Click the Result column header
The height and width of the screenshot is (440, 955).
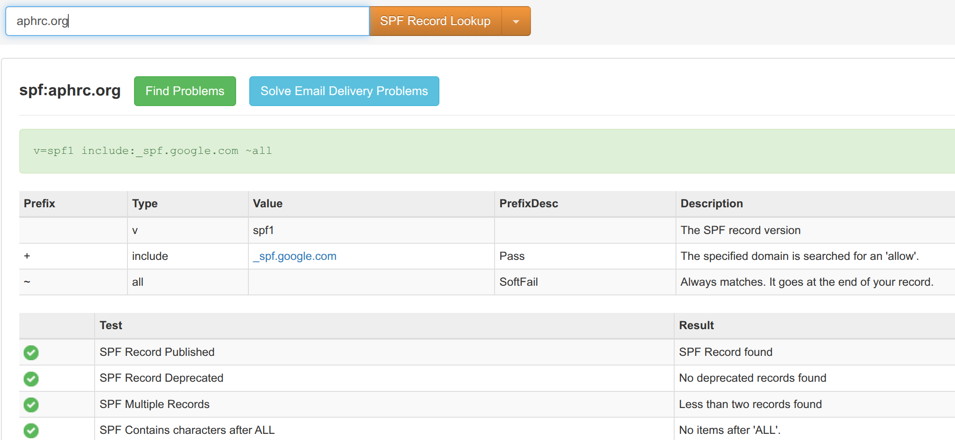(x=696, y=326)
